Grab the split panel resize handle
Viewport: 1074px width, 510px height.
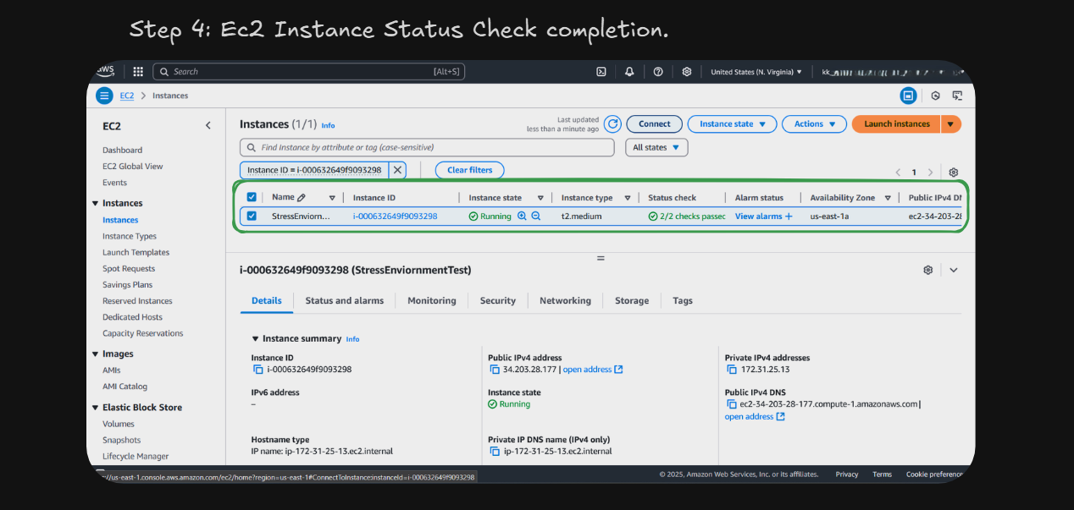pyautogui.click(x=601, y=258)
